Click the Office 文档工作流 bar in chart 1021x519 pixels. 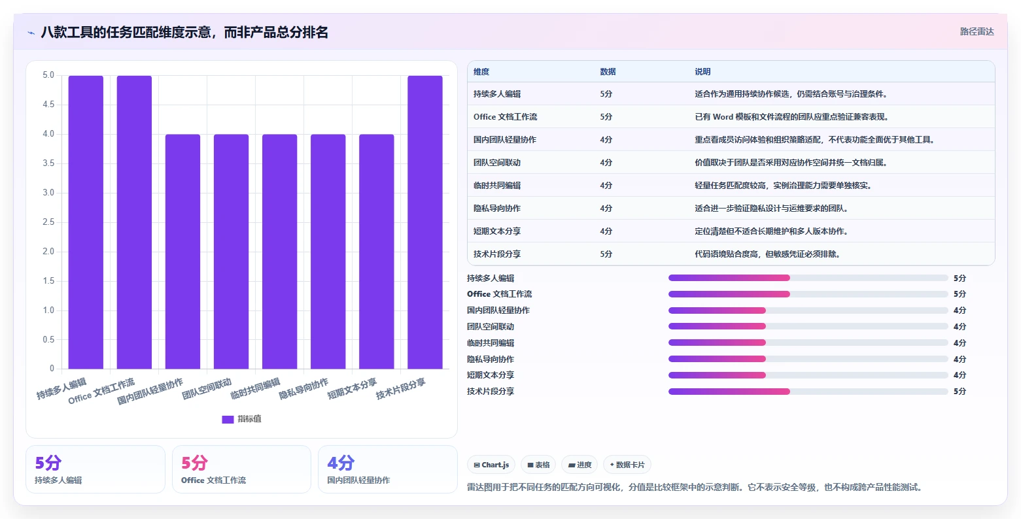pyautogui.click(x=134, y=222)
